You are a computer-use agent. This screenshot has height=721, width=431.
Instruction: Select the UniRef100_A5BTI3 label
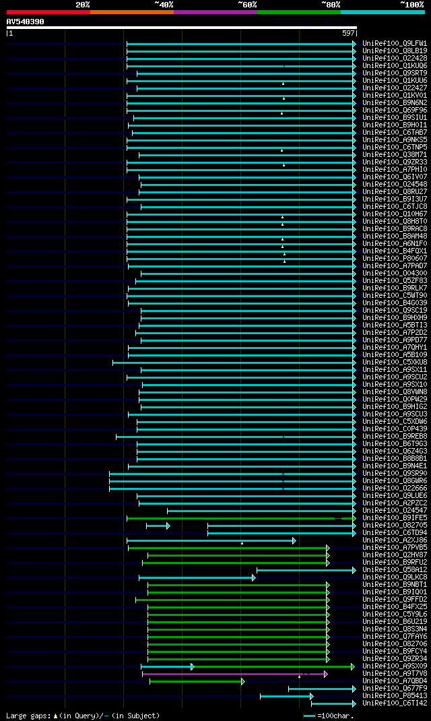coord(395,325)
